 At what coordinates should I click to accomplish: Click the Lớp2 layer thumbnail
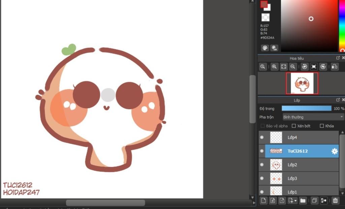[x=276, y=165]
